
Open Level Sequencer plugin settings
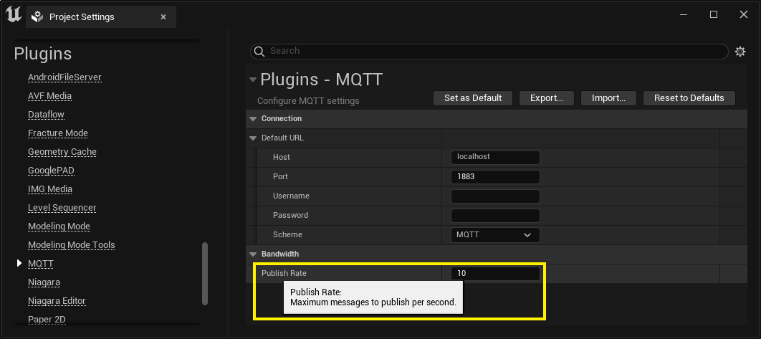tap(62, 208)
